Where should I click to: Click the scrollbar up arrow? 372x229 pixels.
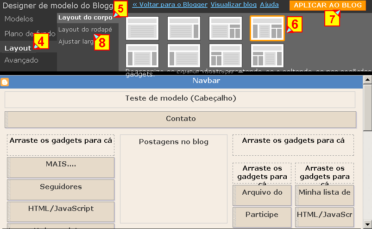[x=367, y=80]
